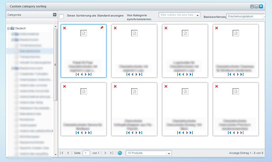Click the Deutsch folder icon
Viewport: 272px width, 162px height.
tap(12, 28)
